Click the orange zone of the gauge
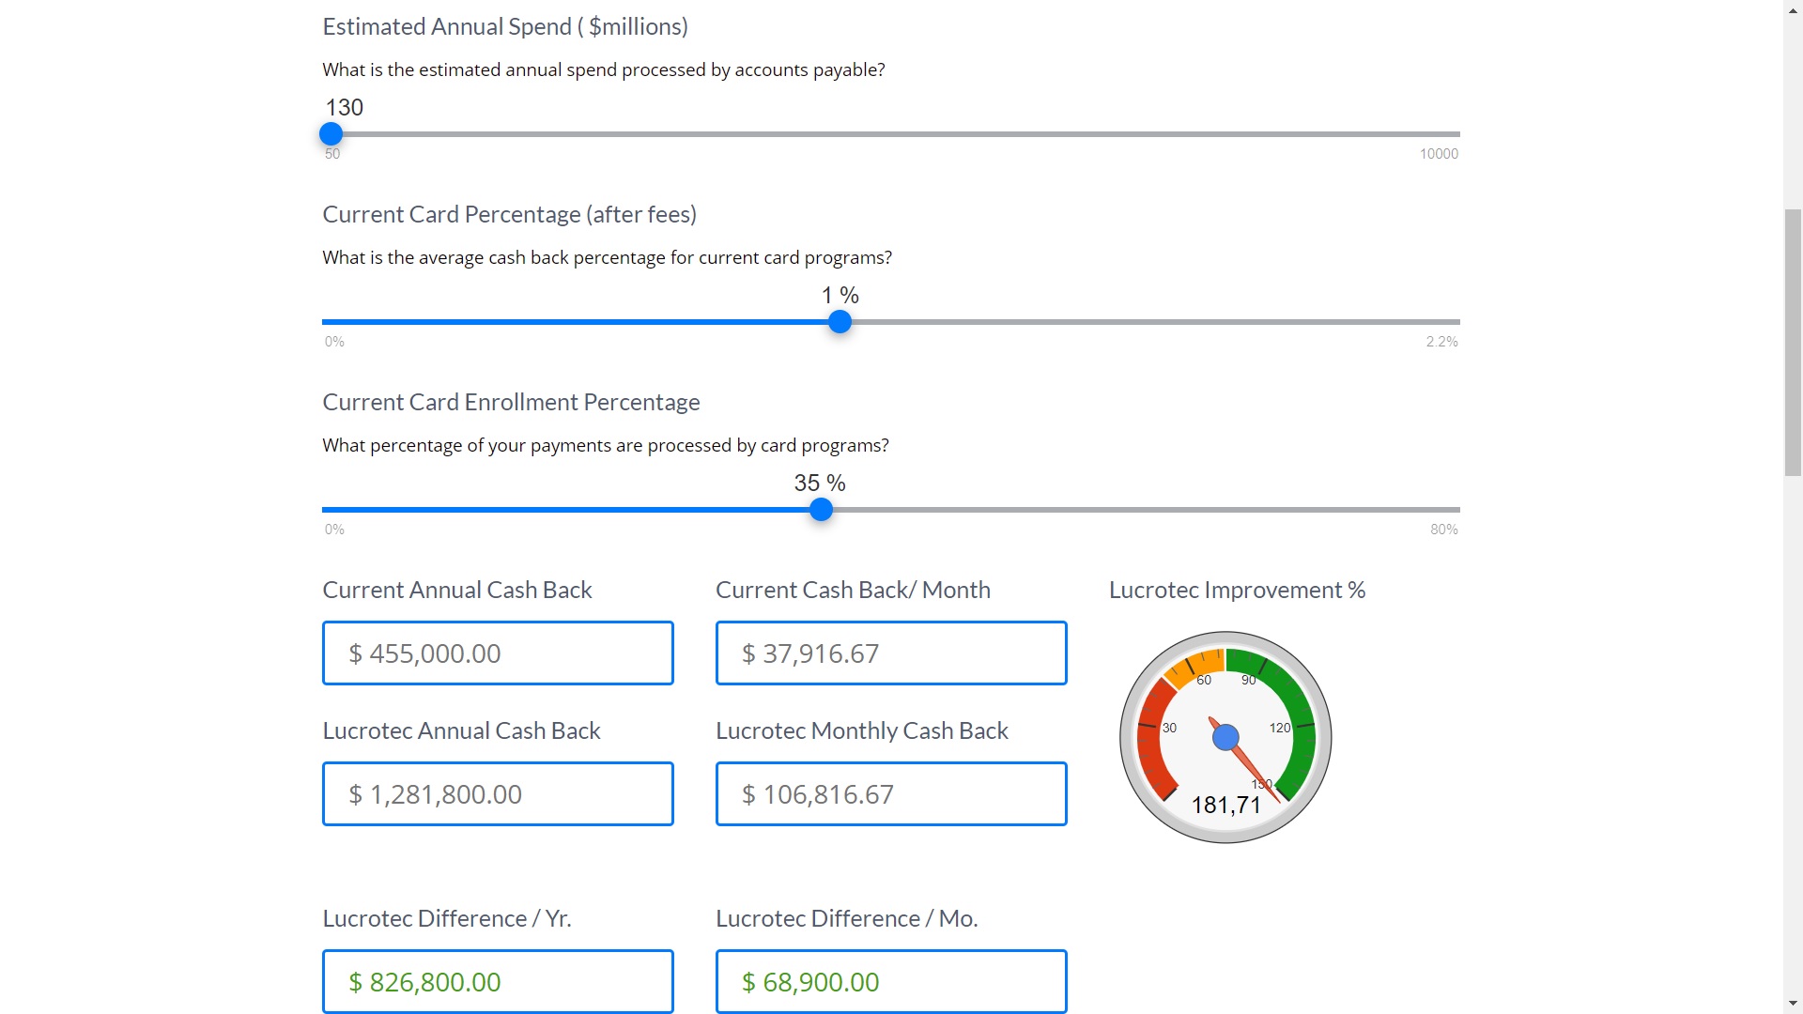The width and height of the screenshot is (1803, 1014). [x=1194, y=663]
